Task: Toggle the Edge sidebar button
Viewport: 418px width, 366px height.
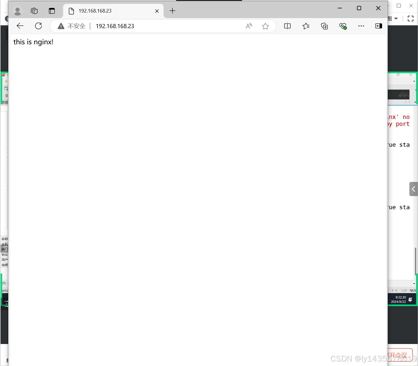Action: tap(378, 26)
